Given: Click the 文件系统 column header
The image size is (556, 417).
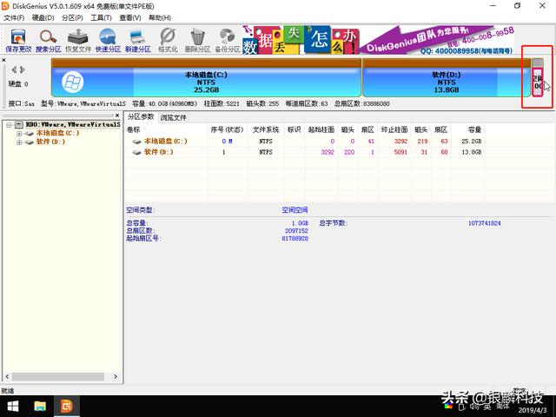Looking at the screenshot, I should [x=266, y=129].
